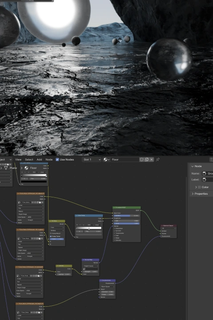Toggle the Color checkbox in Node sidebar
This screenshot has width=213, height=320.
click(x=200, y=187)
